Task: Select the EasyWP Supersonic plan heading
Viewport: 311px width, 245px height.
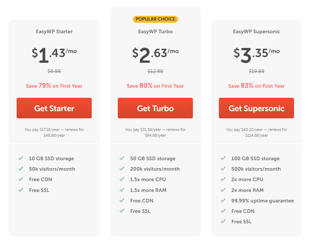Action: 256,31
